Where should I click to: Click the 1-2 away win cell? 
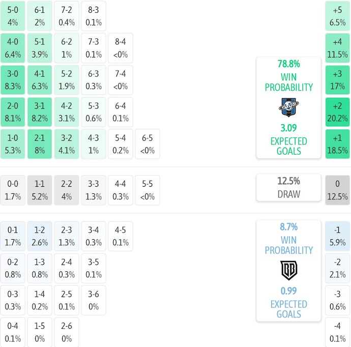[40, 237]
